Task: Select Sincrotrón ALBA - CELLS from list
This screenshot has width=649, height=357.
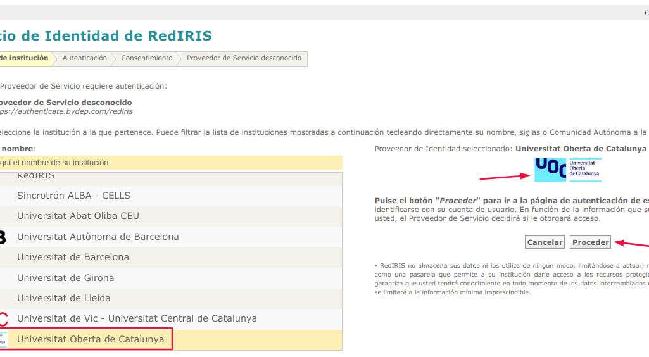Action: click(x=171, y=196)
